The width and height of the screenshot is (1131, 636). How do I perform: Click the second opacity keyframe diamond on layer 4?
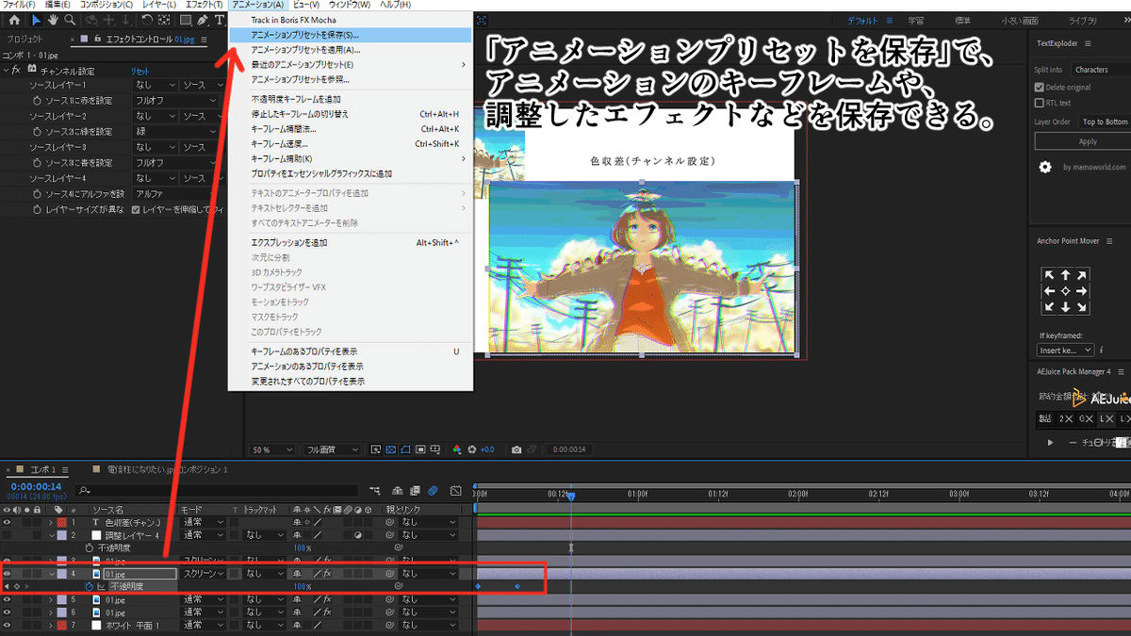516,586
